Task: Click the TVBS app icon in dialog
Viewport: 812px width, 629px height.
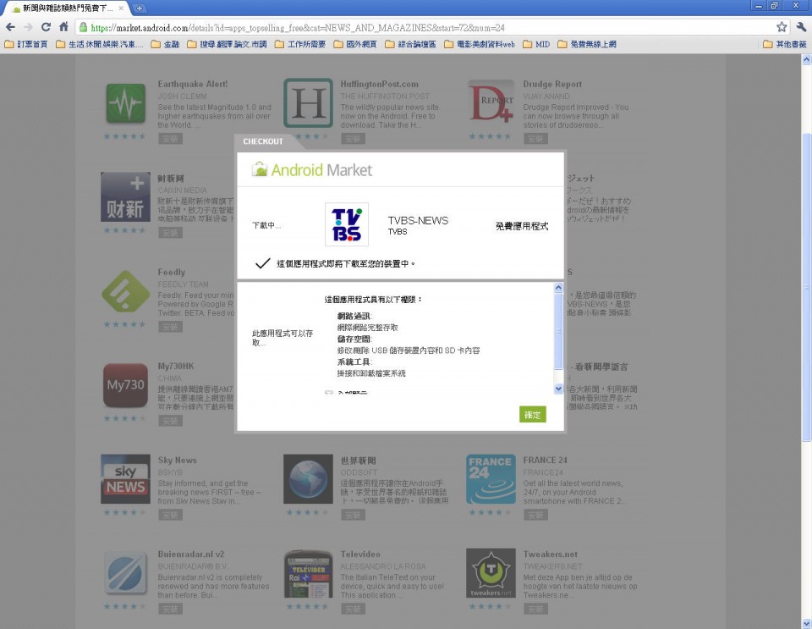Action: (x=347, y=224)
